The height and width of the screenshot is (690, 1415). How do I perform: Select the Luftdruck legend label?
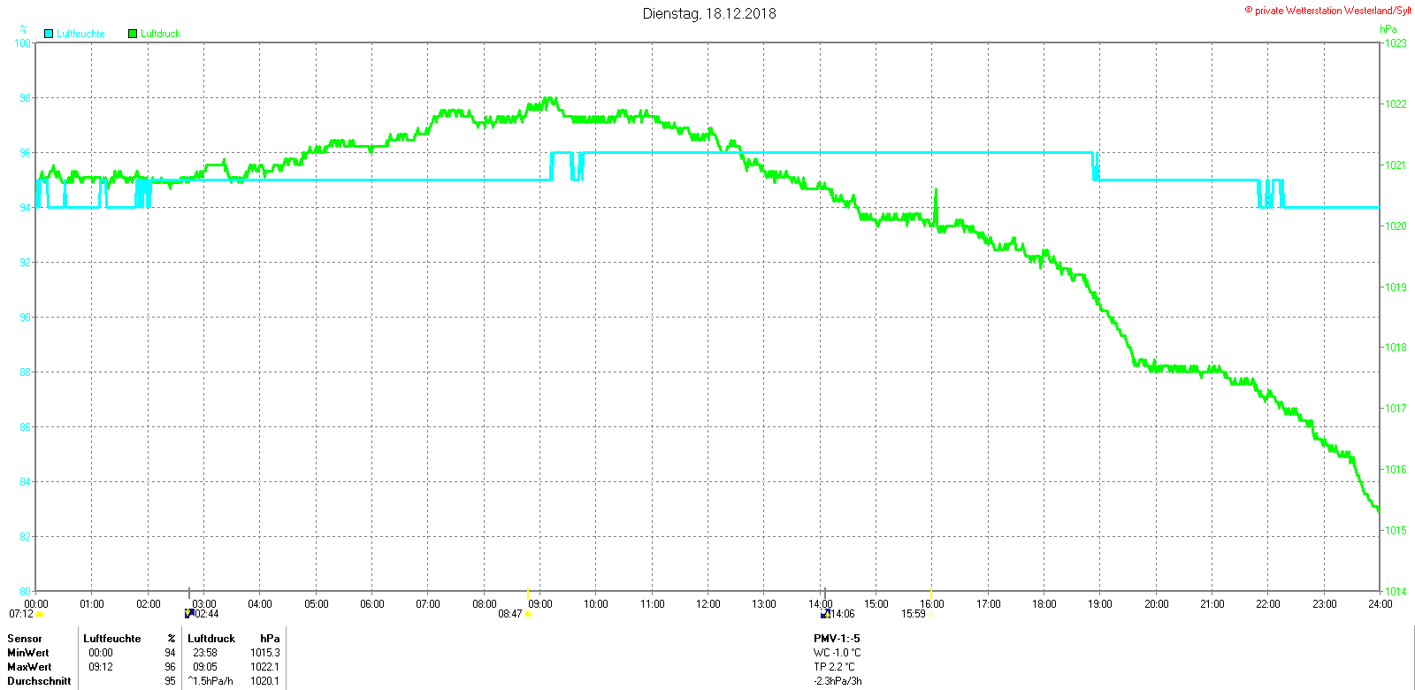coord(160,34)
